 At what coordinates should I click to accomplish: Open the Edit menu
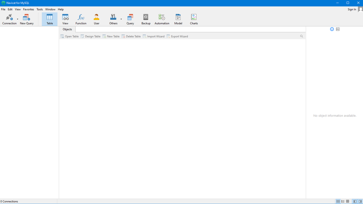[x=10, y=9]
